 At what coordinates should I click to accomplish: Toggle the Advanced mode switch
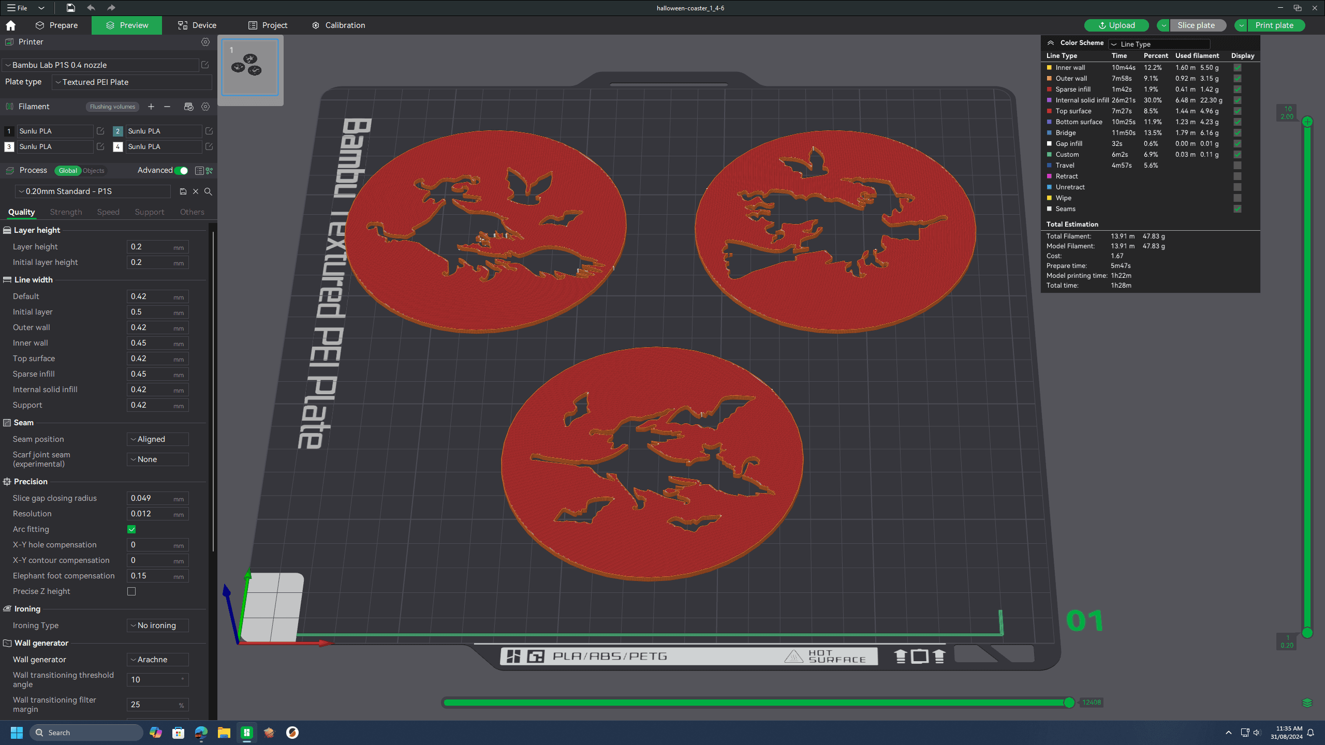[181, 170]
